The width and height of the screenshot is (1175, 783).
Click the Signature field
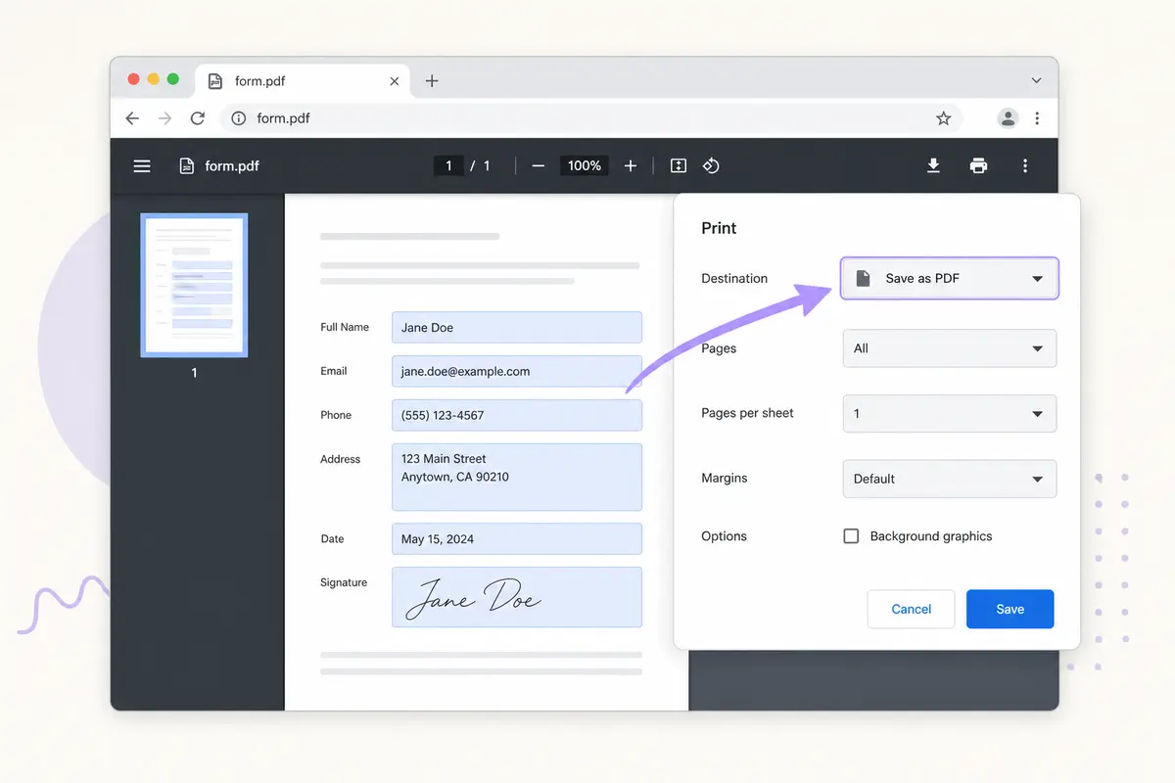517,597
